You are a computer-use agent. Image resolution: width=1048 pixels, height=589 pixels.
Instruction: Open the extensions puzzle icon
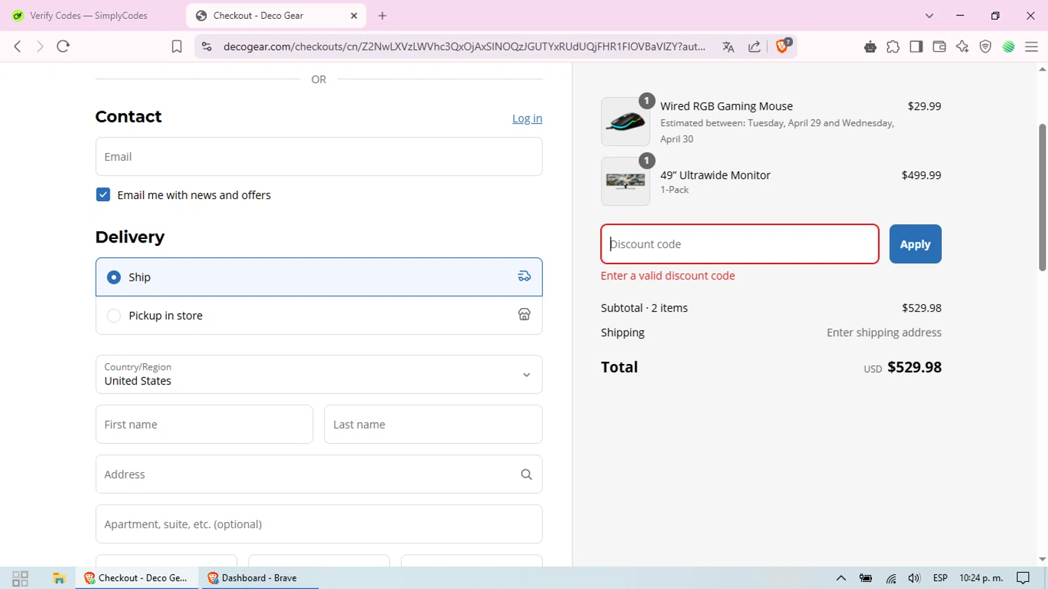click(x=893, y=47)
